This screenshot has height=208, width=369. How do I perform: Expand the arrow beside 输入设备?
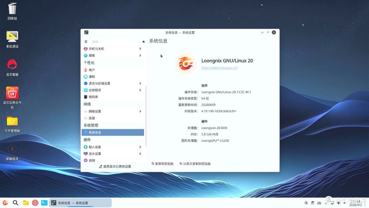pyautogui.click(x=140, y=147)
